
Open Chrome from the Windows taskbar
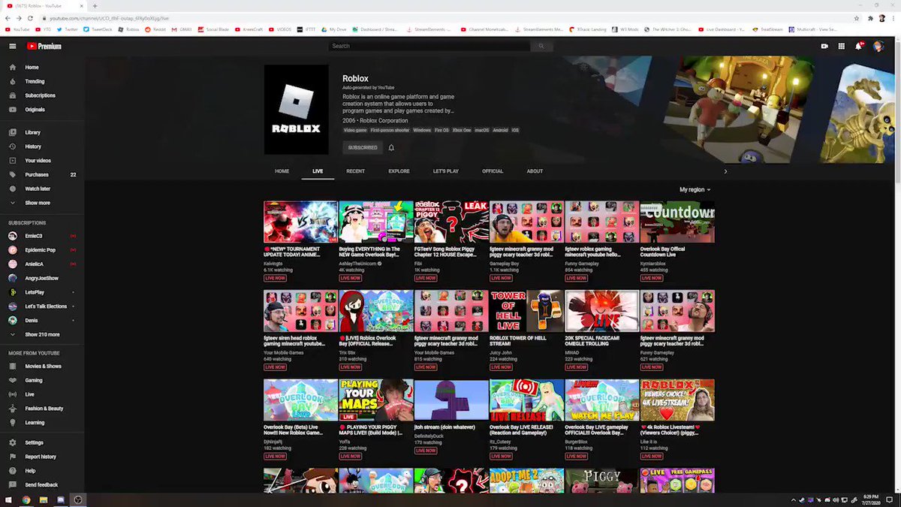[x=26, y=499]
